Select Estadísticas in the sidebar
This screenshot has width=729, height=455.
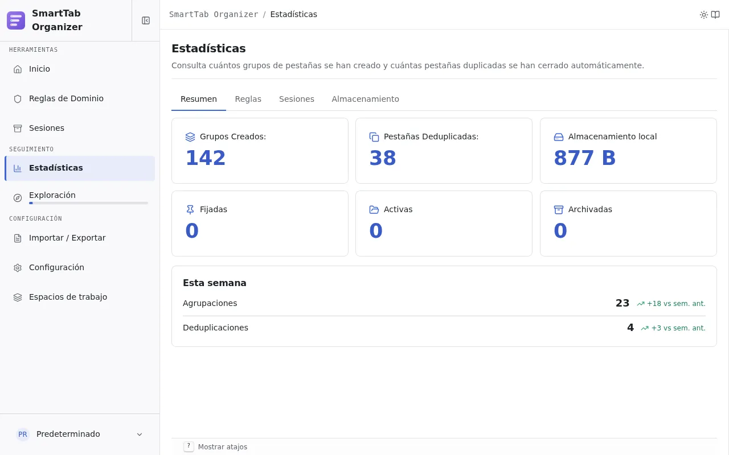(x=80, y=168)
